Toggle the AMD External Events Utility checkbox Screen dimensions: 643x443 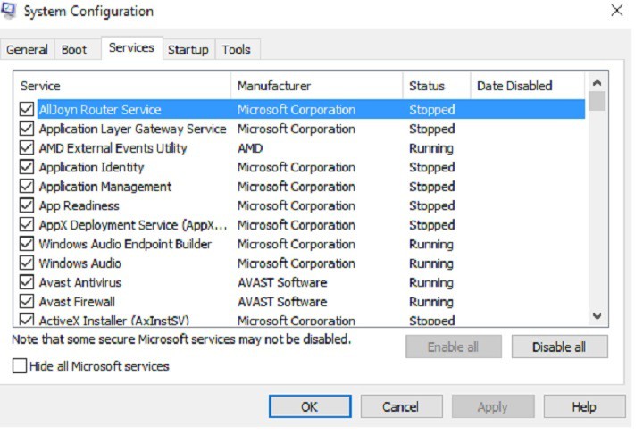27,148
